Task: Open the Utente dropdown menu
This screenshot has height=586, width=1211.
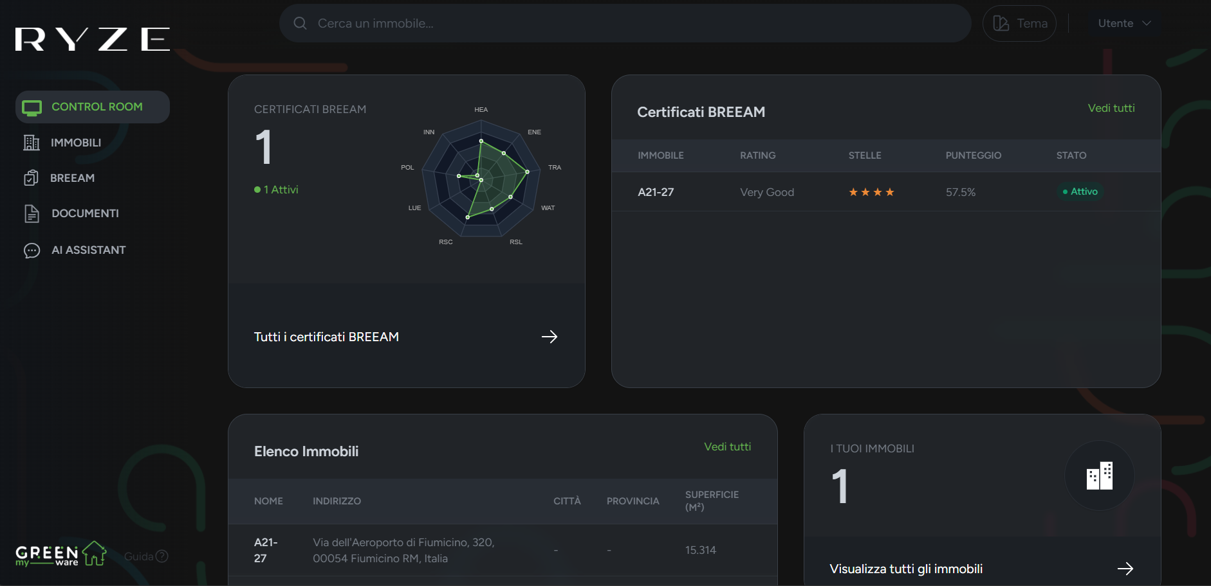Action: 1123,24
